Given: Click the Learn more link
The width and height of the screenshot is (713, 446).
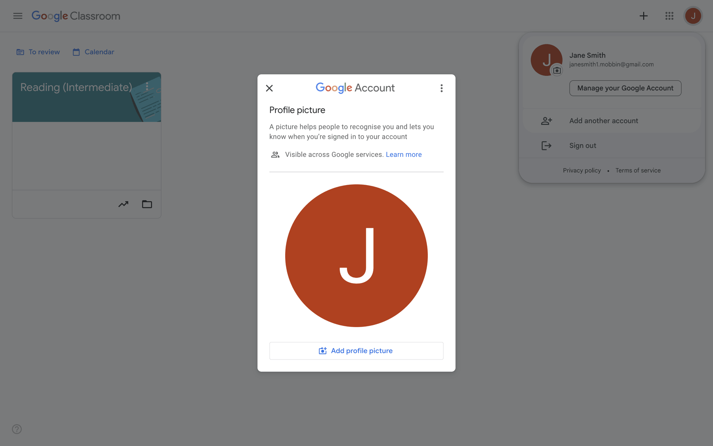Looking at the screenshot, I should pyautogui.click(x=404, y=155).
